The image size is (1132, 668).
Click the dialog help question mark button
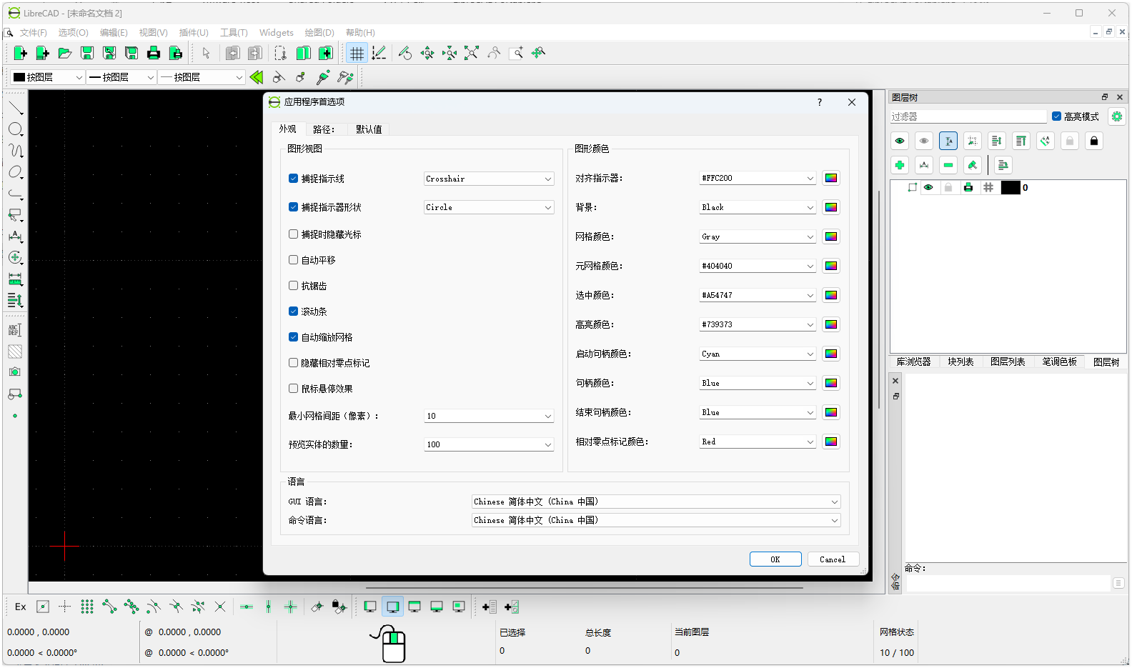coord(820,102)
